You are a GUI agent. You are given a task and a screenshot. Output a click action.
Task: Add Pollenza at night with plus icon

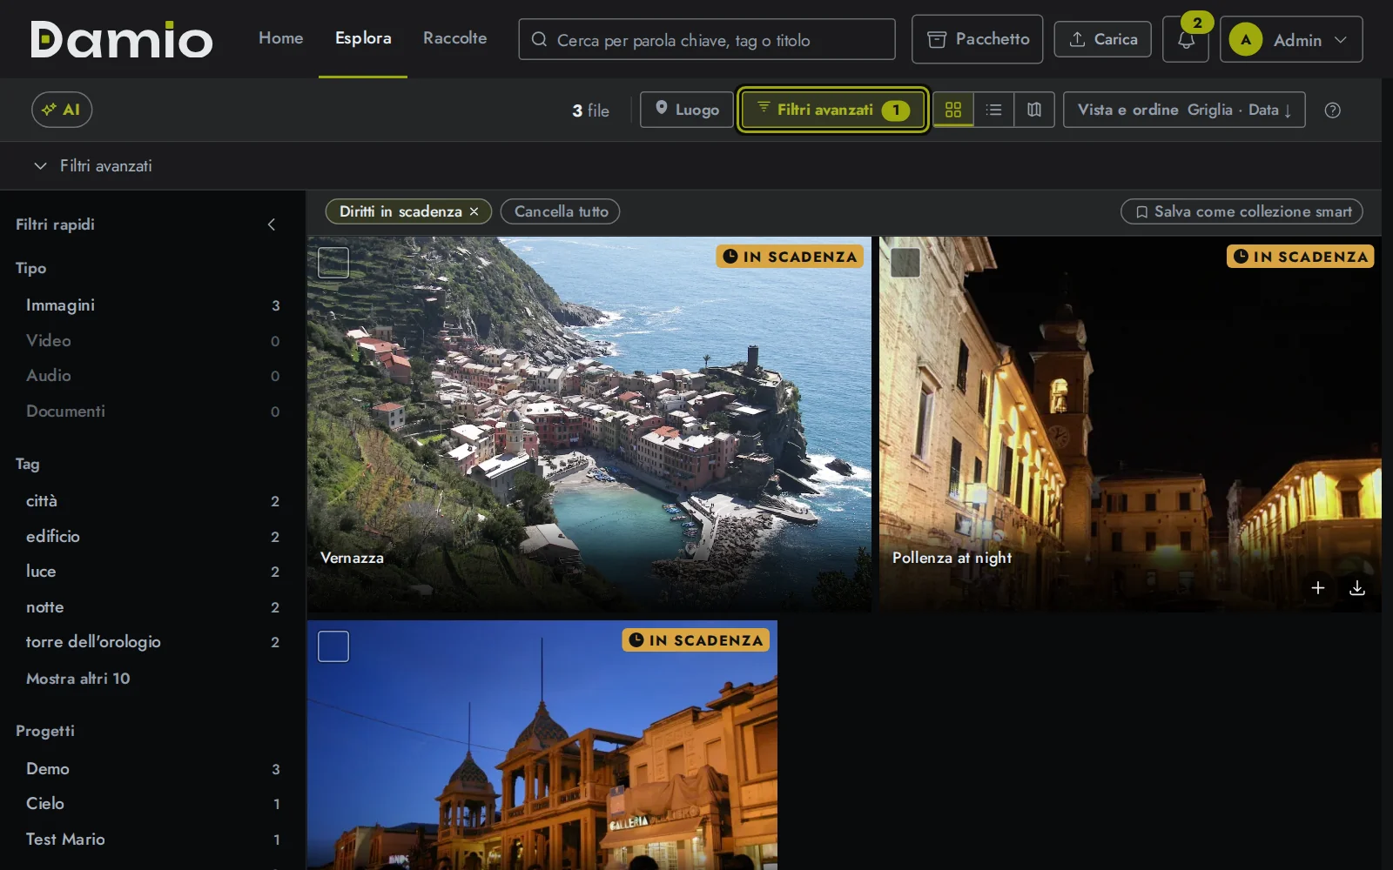pos(1318,588)
